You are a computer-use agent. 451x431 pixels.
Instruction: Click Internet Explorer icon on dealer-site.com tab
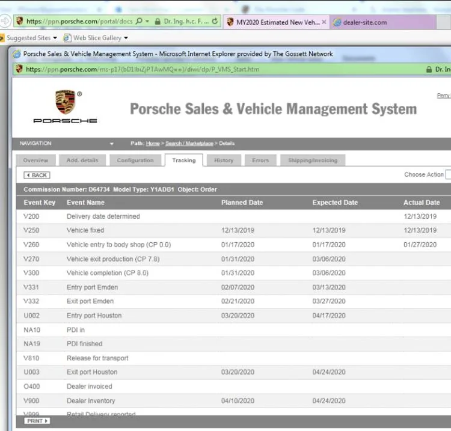click(x=337, y=22)
